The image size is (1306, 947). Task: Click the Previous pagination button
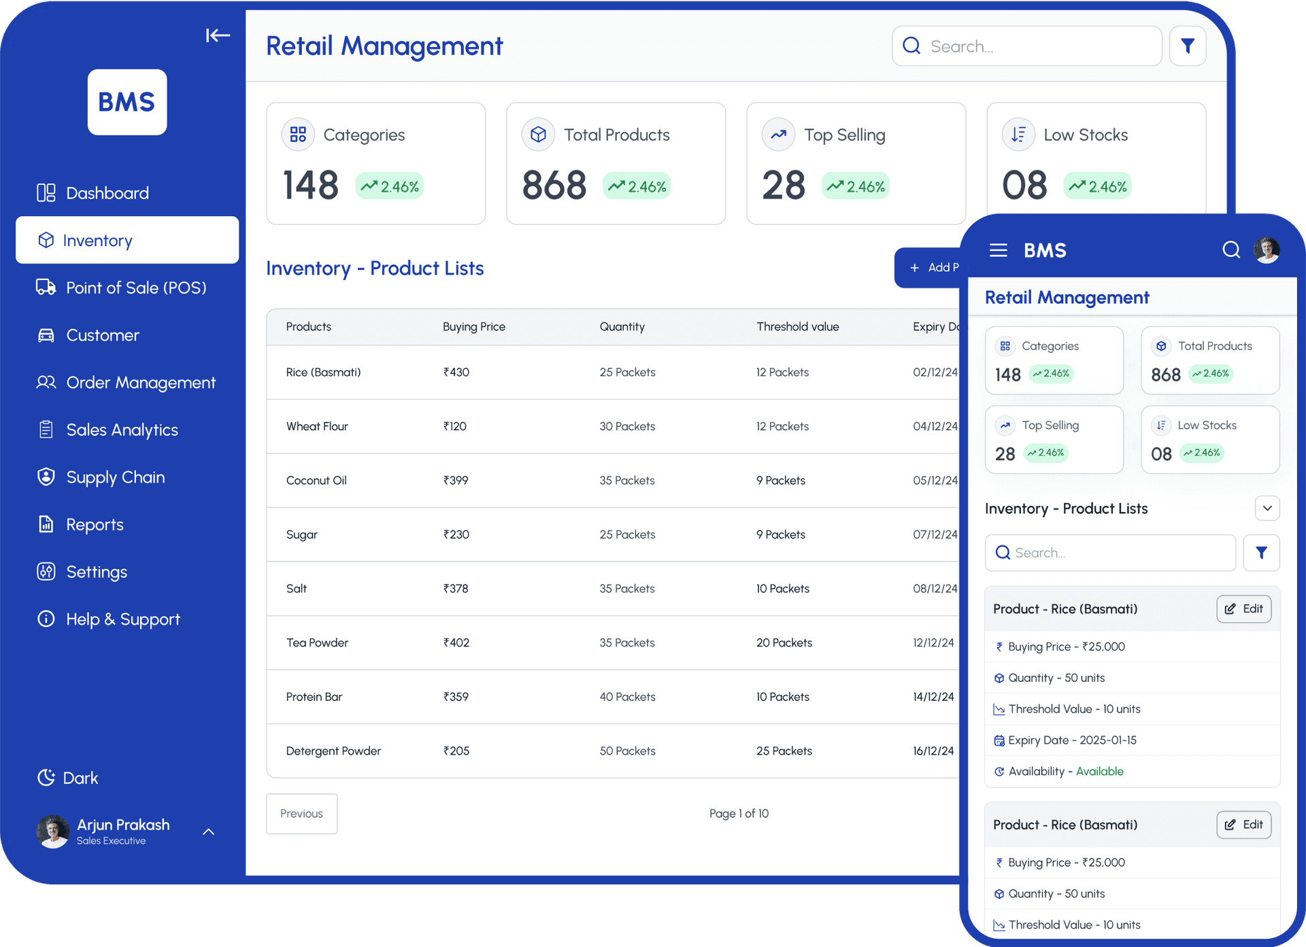click(x=301, y=813)
